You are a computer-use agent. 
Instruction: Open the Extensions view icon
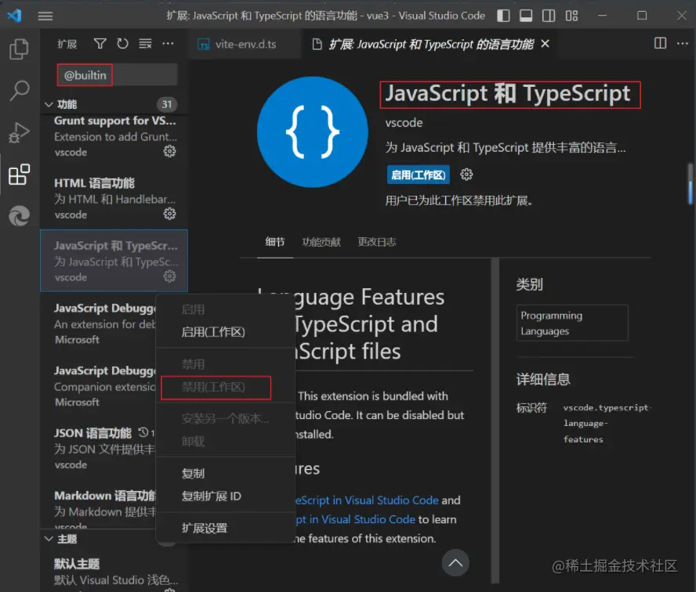point(19,175)
